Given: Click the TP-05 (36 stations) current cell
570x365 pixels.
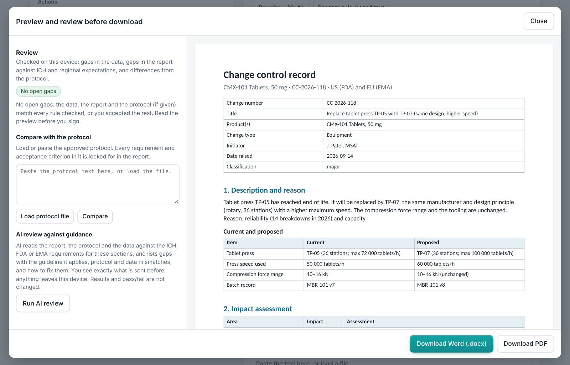Looking at the screenshot, I should click(359, 254).
